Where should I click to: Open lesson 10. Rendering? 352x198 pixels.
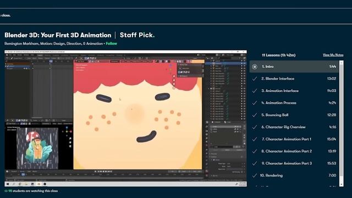click(x=294, y=175)
